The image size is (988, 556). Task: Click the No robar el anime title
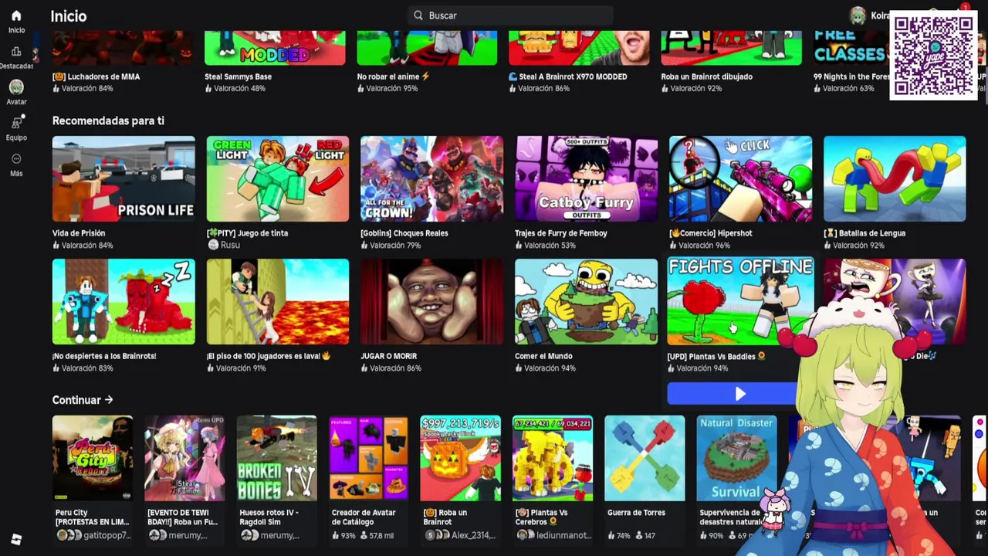394,76
